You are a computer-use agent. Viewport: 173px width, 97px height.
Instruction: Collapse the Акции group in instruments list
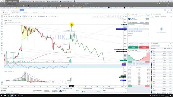[152, 50]
